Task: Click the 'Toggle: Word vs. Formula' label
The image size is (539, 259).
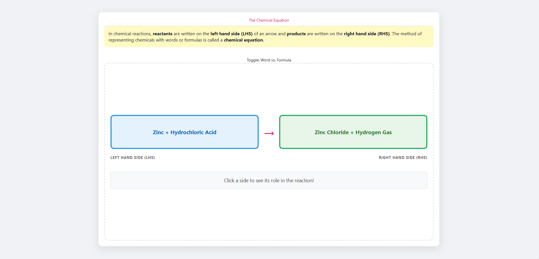Action: click(269, 60)
